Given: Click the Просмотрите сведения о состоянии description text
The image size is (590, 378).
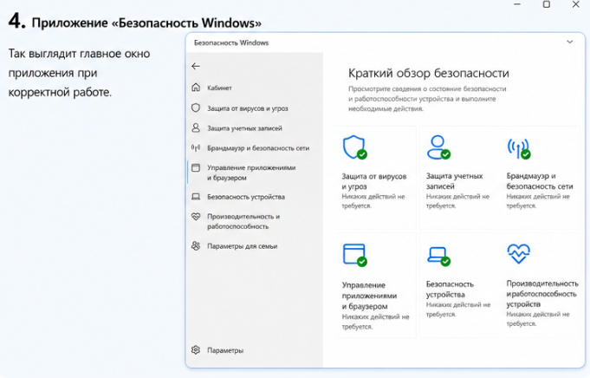Looking at the screenshot, I should 427,99.
